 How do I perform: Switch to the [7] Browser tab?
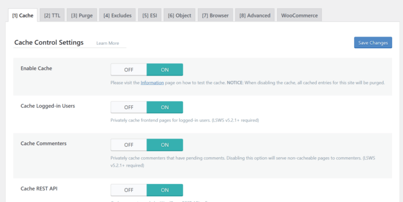click(216, 16)
